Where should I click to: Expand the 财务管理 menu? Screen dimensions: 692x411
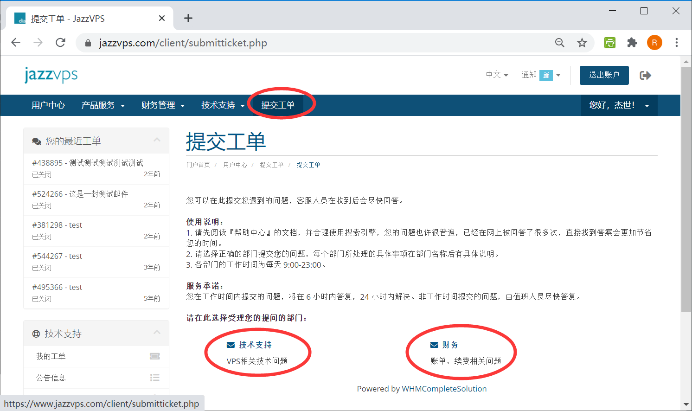(x=163, y=105)
